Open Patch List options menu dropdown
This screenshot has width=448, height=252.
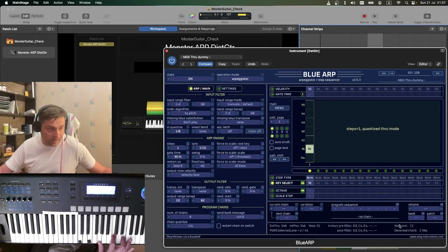coord(50,29)
